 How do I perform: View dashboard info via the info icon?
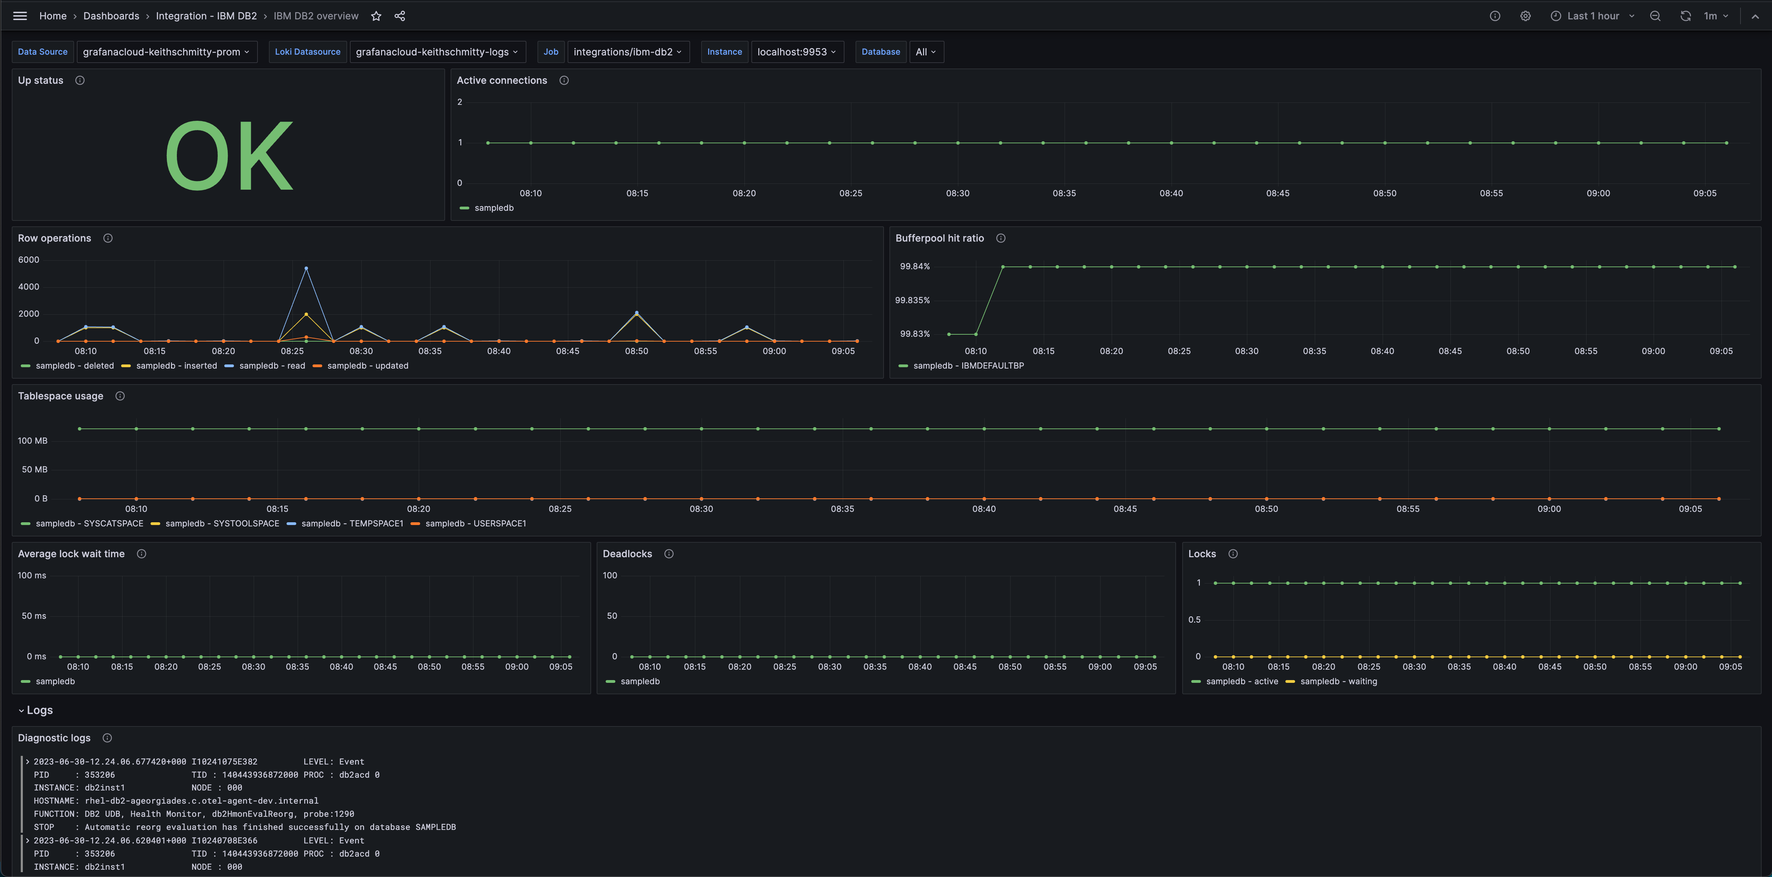pos(1495,16)
